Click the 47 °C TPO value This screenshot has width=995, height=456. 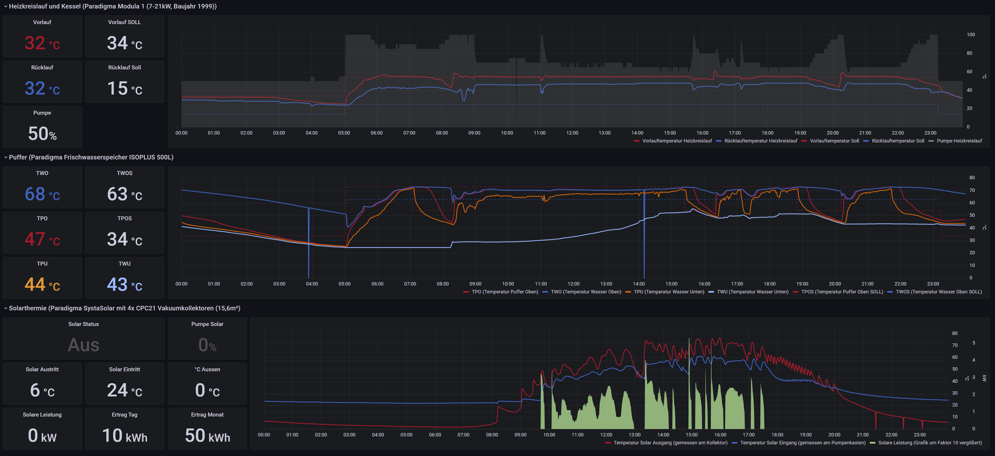tap(42, 239)
